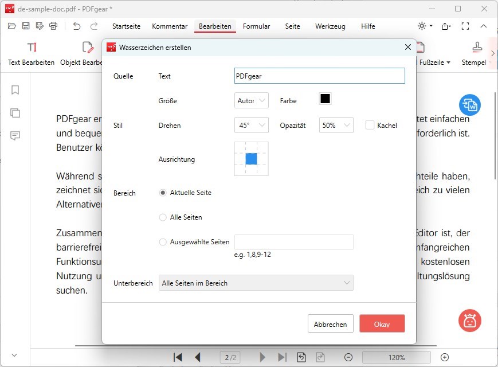This screenshot has height=367, width=498.
Task: Choose the Ausgewählte Seiten radio option
Action: click(x=163, y=242)
